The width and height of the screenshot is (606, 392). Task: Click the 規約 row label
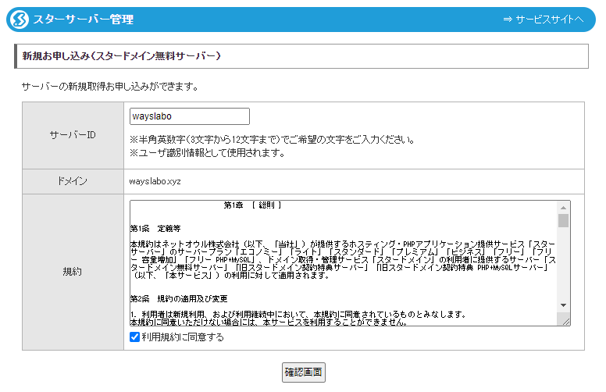[x=73, y=272]
